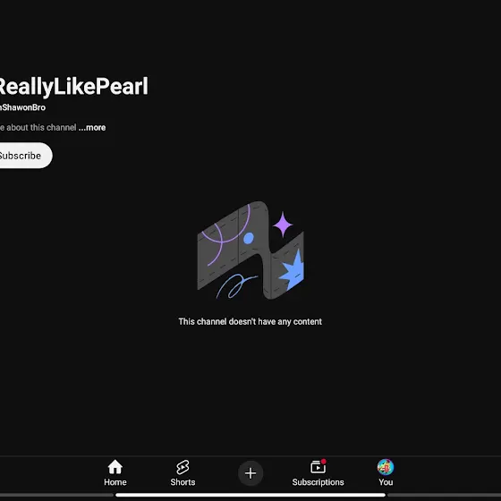Image resolution: width=501 pixels, height=501 pixels.
Task: Open the Shorts icon in navigation bar
Action: click(183, 467)
